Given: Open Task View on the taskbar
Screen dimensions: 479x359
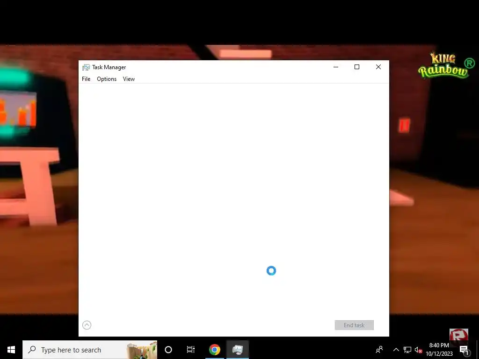Looking at the screenshot, I should 191,350.
